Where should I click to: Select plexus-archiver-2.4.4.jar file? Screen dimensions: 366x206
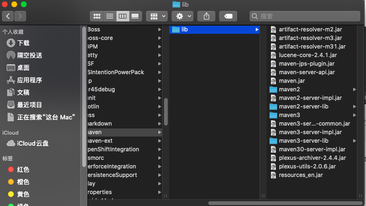(308, 158)
